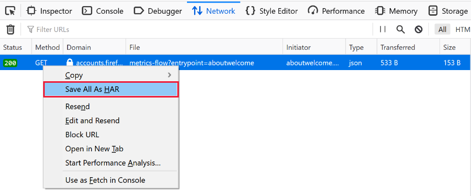Viewport: 471px width, 196px height.
Task: Sort by Domain column header
Action: pos(95,47)
